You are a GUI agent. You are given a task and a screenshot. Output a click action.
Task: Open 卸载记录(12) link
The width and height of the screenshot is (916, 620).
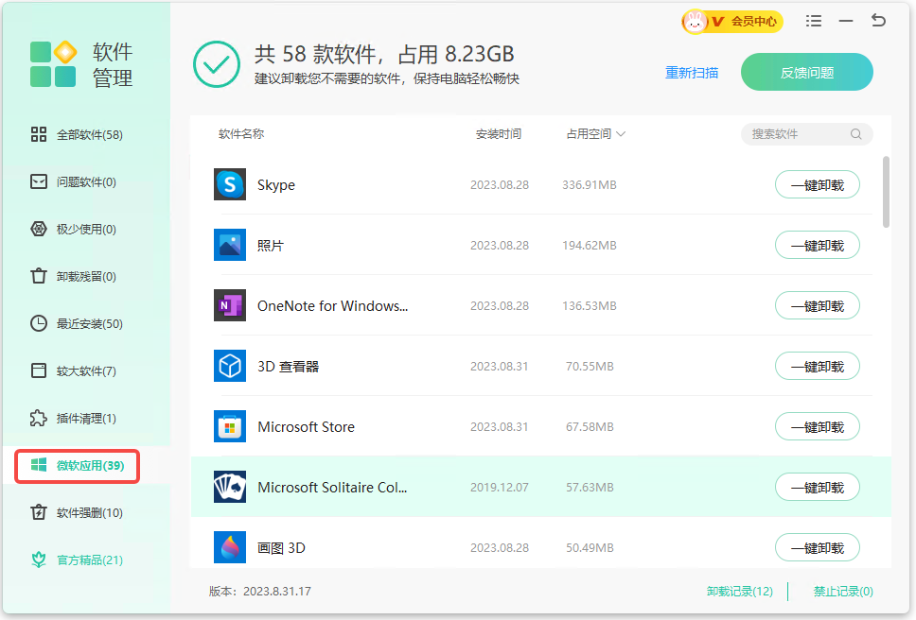[x=740, y=592]
